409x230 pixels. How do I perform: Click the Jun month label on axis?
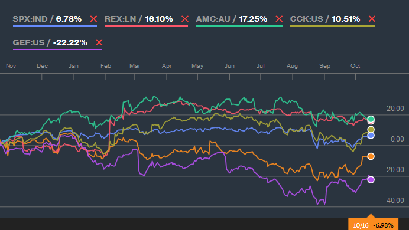click(229, 66)
